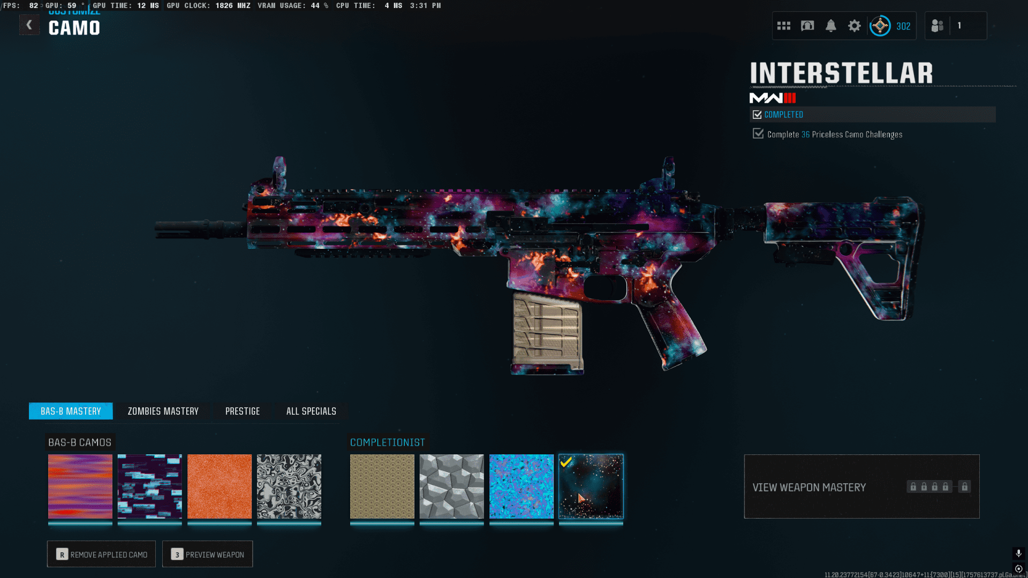
Task: Open the headset audio icon
Action: pos(807,26)
